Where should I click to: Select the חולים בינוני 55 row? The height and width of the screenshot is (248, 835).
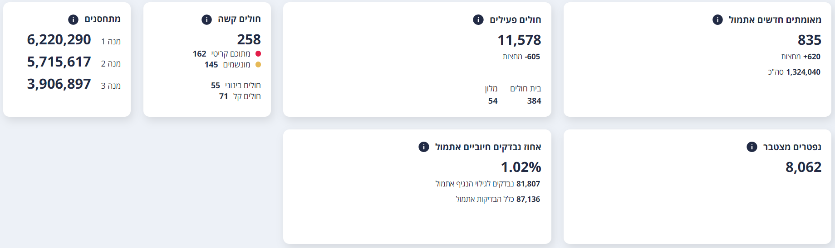click(x=236, y=86)
